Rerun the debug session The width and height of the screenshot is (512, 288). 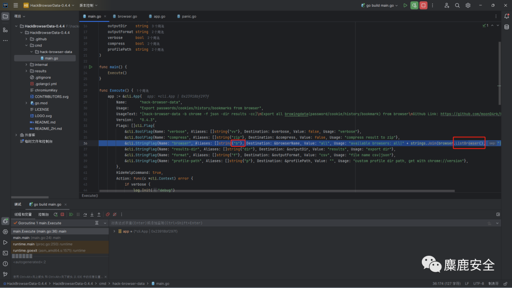coord(55,214)
